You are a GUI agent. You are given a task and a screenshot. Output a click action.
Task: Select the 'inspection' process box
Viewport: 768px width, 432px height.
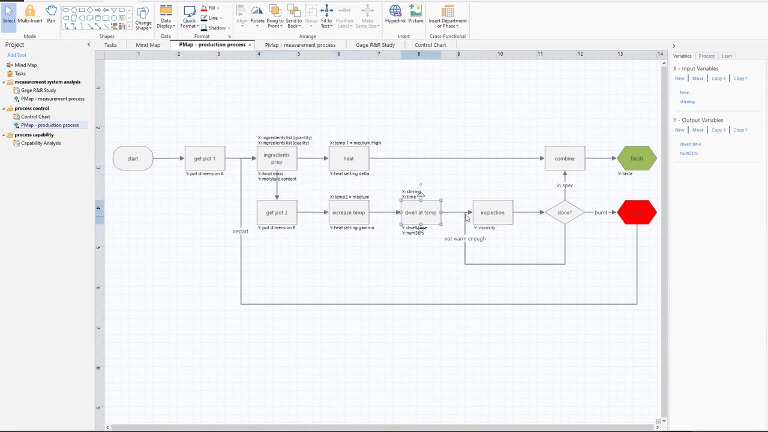click(493, 212)
